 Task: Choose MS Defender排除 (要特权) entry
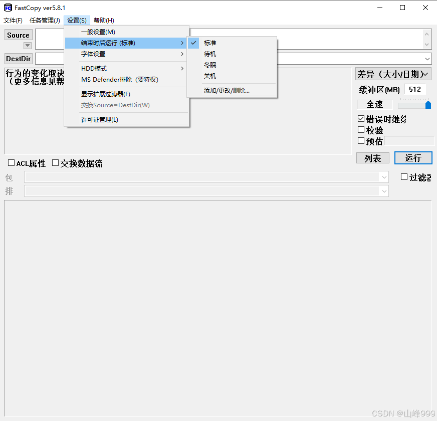pyautogui.click(x=127, y=80)
